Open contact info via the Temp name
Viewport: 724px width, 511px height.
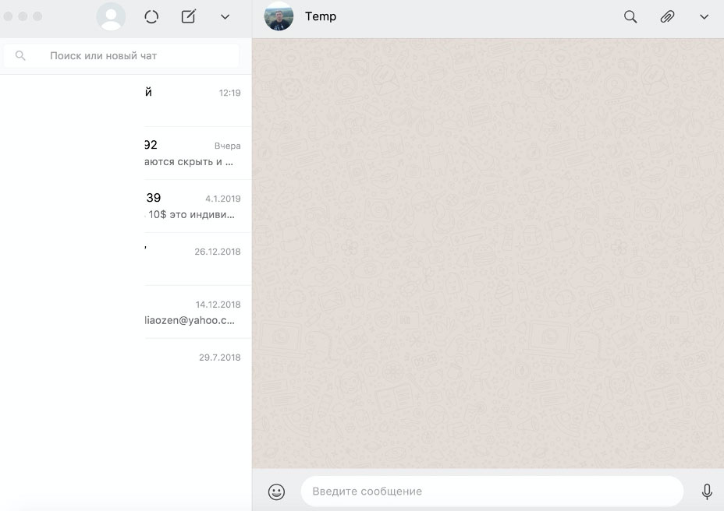[x=321, y=16]
